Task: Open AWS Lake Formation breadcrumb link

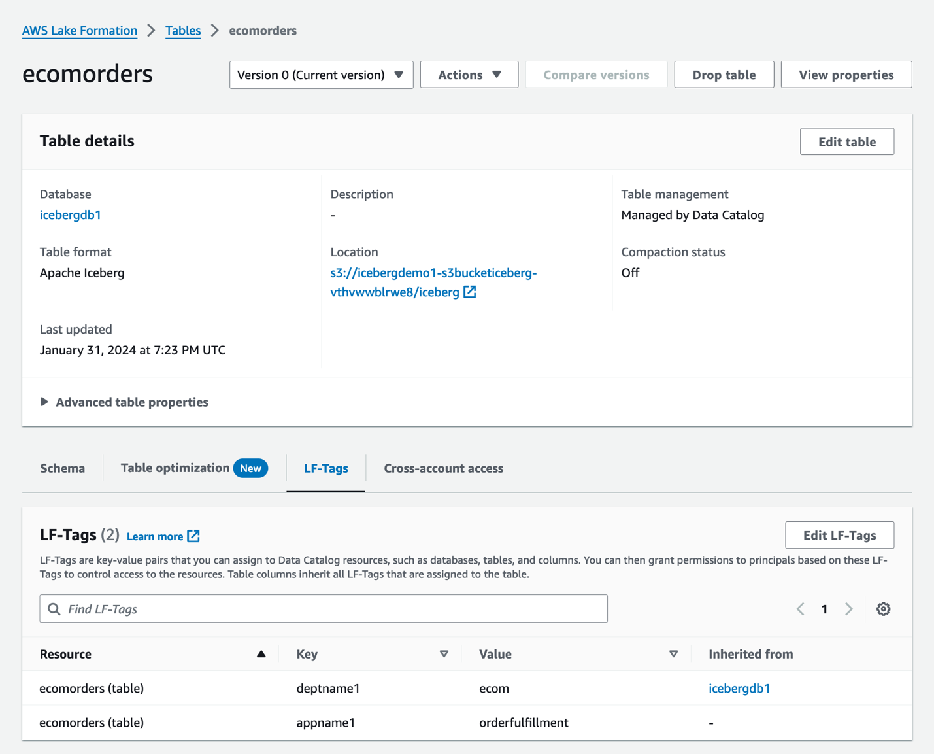Action: pyautogui.click(x=80, y=31)
